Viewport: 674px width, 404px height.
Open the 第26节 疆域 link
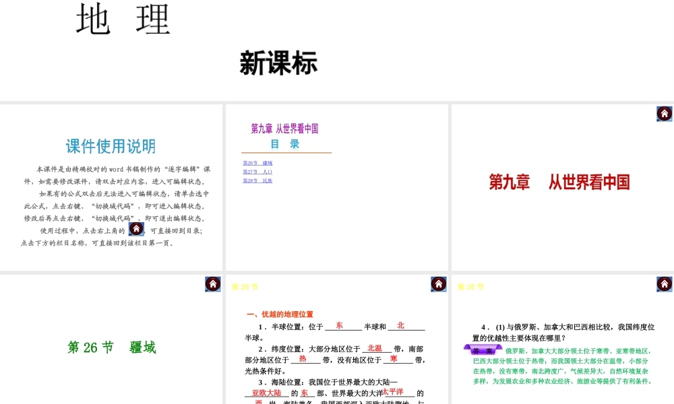coord(257,163)
